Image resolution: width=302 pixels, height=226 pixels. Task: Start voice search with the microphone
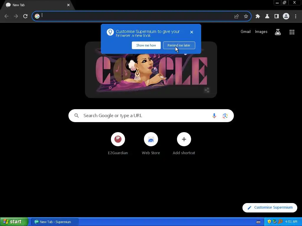point(214,116)
